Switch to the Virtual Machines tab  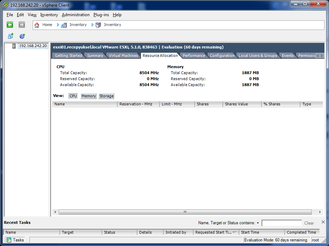coord(123,56)
